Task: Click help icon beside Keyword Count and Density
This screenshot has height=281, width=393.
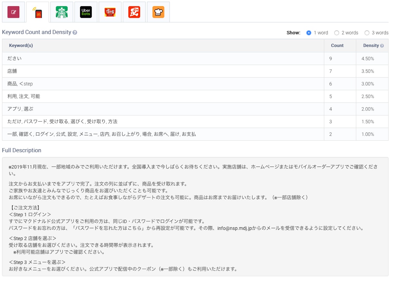Action: coord(75,32)
